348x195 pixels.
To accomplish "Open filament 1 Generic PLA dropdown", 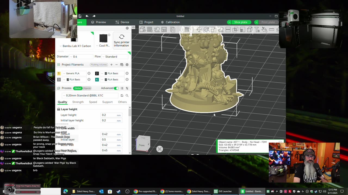I will pos(74,73).
